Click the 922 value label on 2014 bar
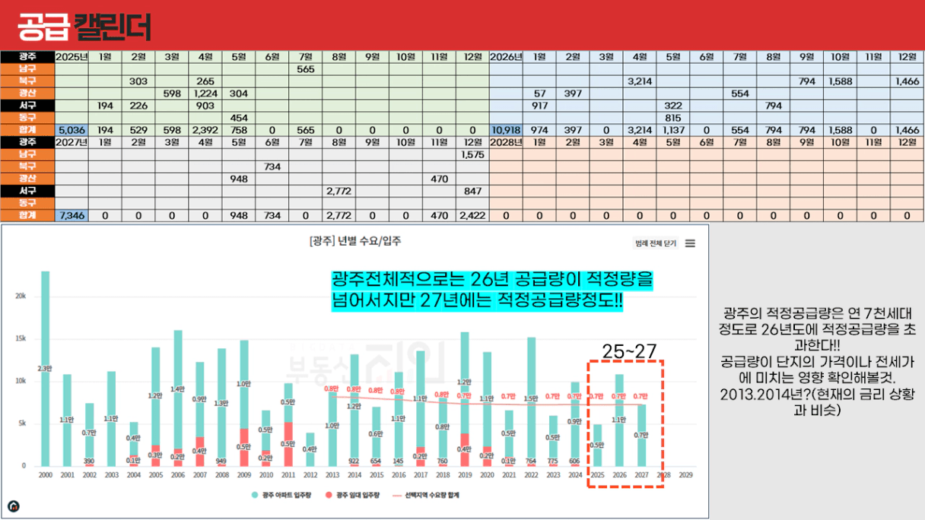The width and height of the screenshot is (925, 520). point(354,461)
